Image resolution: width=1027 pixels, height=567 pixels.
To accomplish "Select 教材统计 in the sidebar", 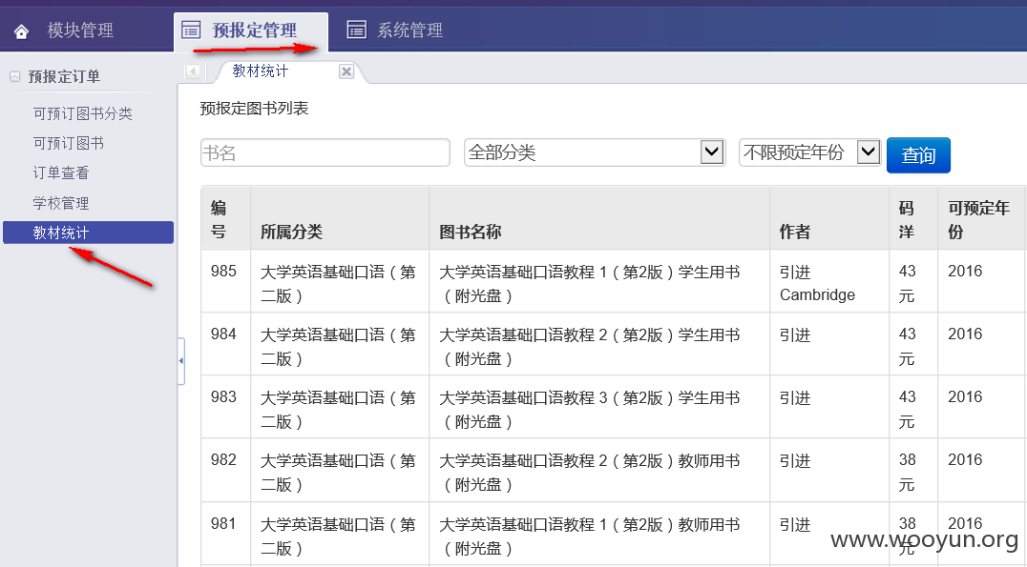I will pyautogui.click(x=89, y=233).
